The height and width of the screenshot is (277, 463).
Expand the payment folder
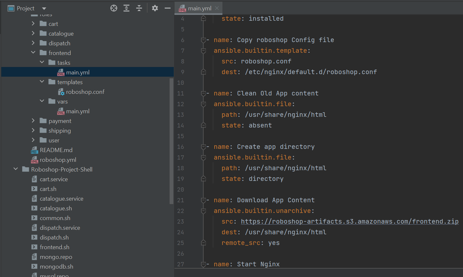click(33, 121)
